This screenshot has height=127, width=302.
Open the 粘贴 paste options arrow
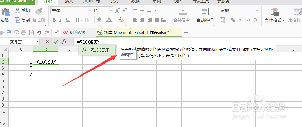(11, 20)
